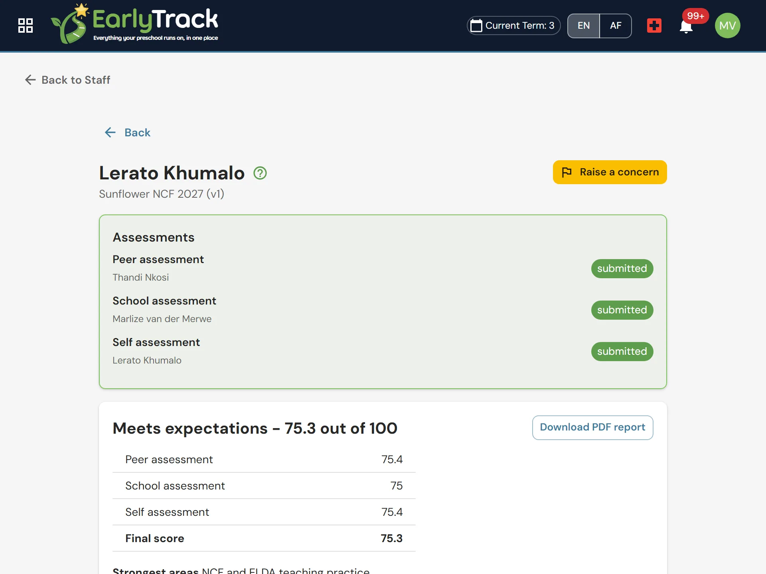
Task: Go Back to Staff
Action: click(x=67, y=80)
